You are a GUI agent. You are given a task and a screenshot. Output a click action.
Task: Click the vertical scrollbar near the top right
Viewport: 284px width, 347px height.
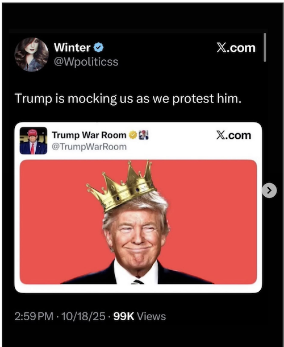265,47
